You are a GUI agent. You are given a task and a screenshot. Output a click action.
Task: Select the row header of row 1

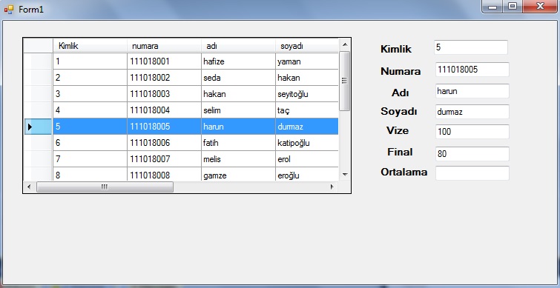pos(39,61)
